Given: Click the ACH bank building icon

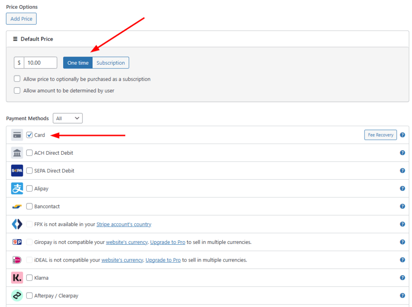Looking at the screenshot, I should 17,153.
